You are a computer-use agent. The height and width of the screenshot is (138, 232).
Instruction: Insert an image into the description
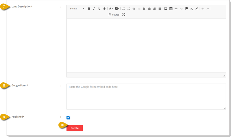pyautogui.click(x=166, y=9)
